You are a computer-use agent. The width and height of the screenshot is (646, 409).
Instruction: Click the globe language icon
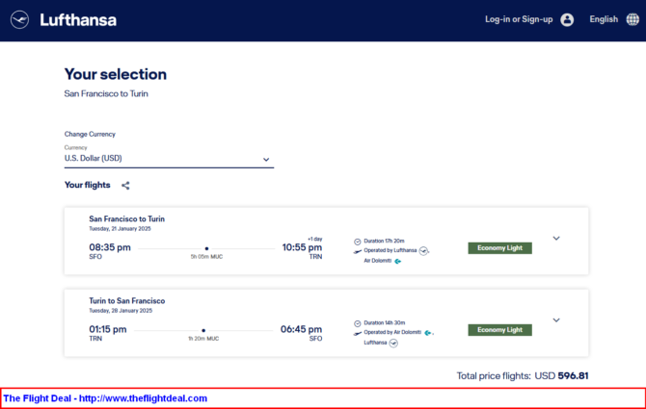(x=633, y=19)
